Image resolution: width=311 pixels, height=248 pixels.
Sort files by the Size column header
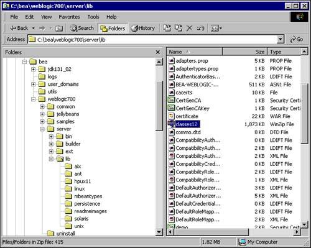245,52
